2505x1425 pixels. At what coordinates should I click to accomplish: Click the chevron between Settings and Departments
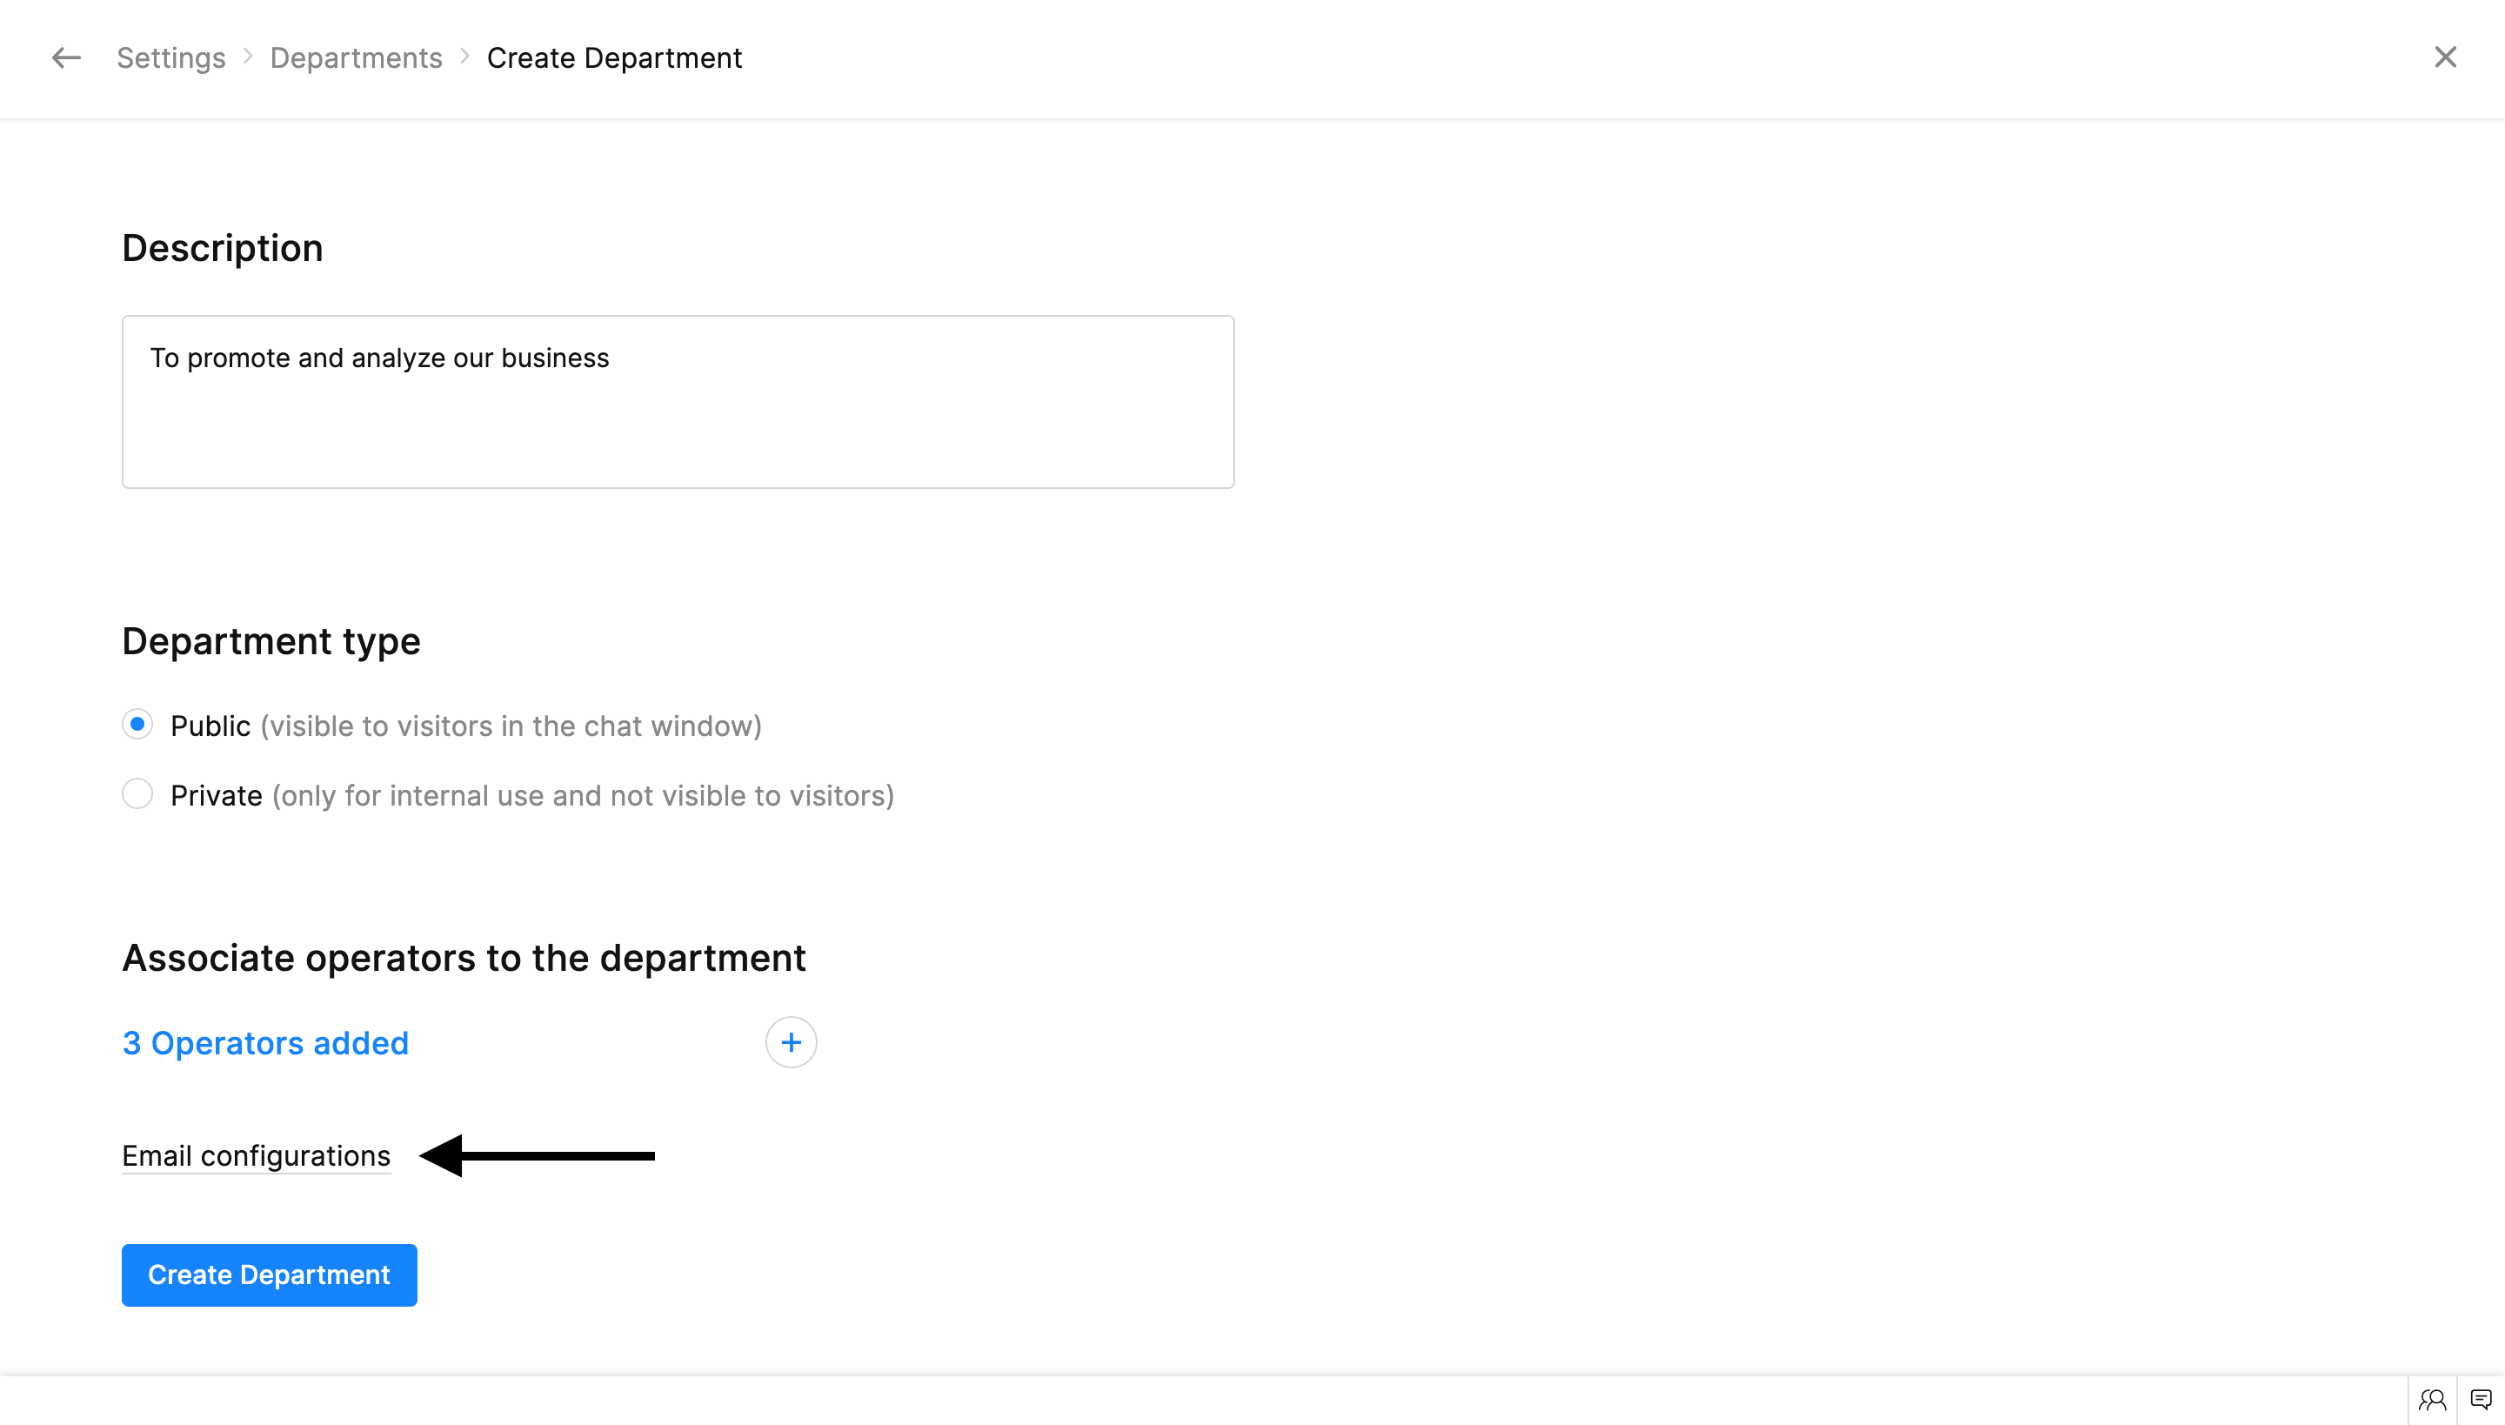pos(249,57)
